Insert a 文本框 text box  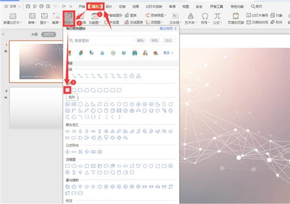coord(175,18)
